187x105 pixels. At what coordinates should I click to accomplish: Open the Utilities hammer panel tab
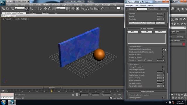tap(184, 19)
